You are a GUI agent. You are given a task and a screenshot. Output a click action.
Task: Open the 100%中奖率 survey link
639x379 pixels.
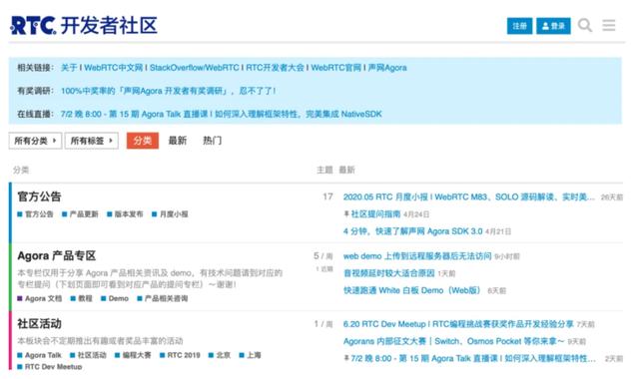point(168,91)
